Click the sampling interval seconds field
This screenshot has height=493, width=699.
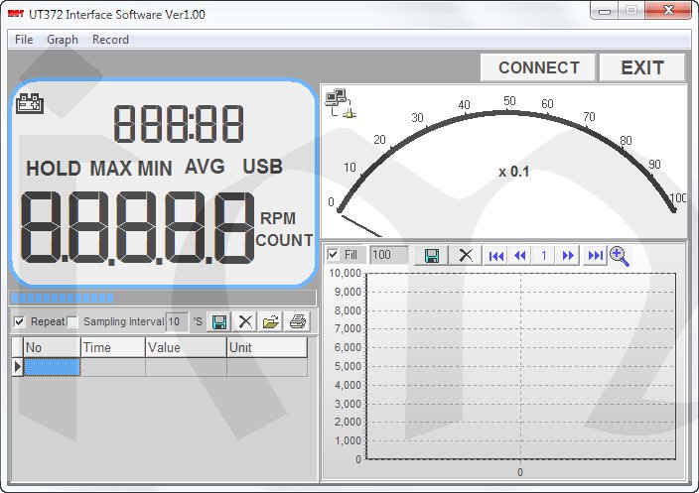pos(176,321)
